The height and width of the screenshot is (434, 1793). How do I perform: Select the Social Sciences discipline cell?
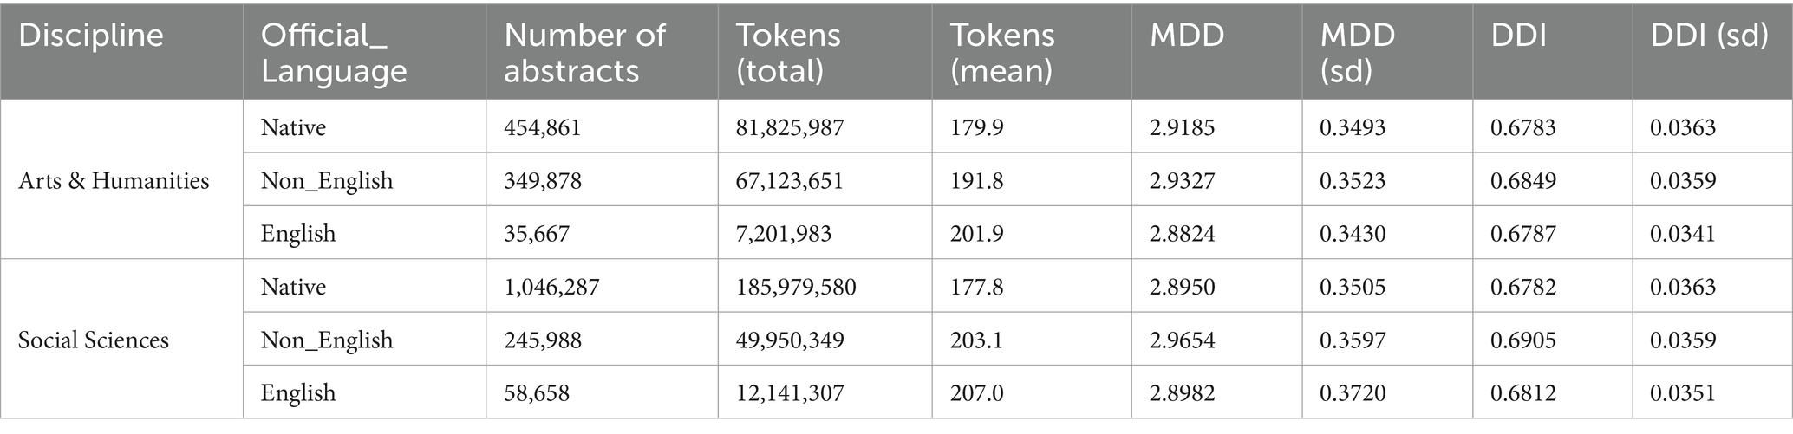pos(94,340)
